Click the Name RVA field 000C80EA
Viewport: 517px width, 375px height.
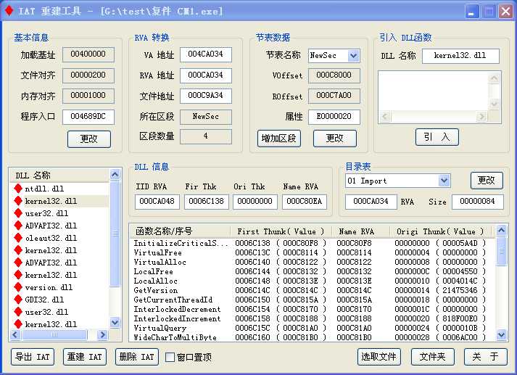[x=305, y=202]
